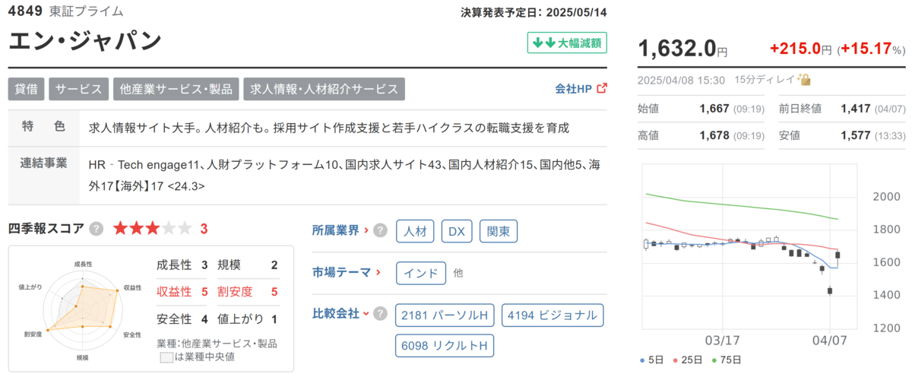This screenshot has width=912, height=374.
Task: Click help icon beside 所属業界
Action: pos(380,230)
